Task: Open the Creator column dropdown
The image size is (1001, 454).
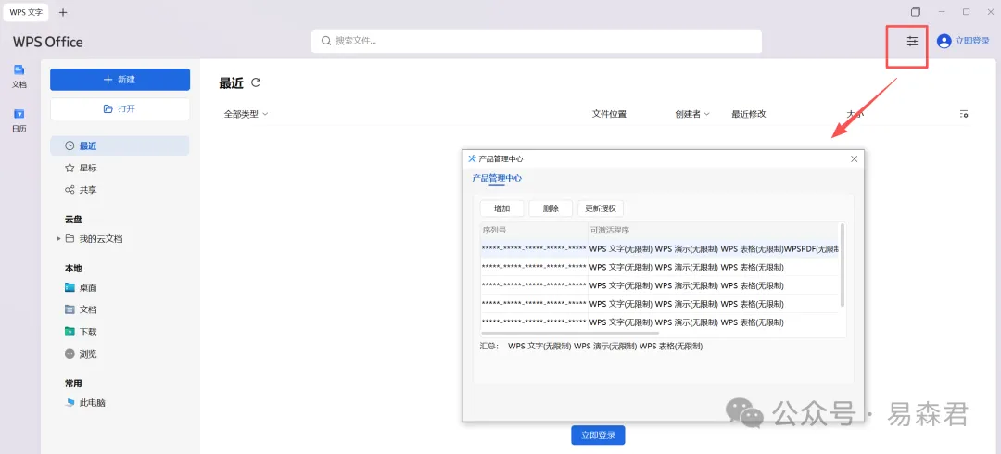Action: click(x=692, y=114)
